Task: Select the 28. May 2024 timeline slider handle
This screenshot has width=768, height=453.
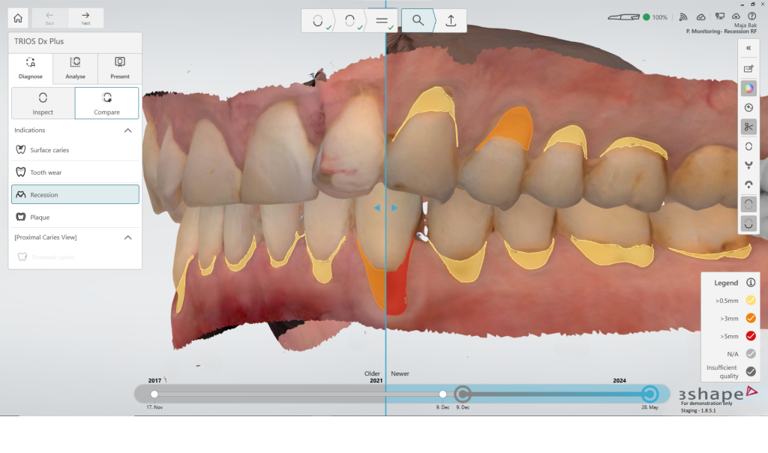Action: click(649, 394)
